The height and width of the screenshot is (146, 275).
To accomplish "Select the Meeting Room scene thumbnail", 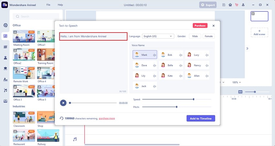I will (24, 36).
